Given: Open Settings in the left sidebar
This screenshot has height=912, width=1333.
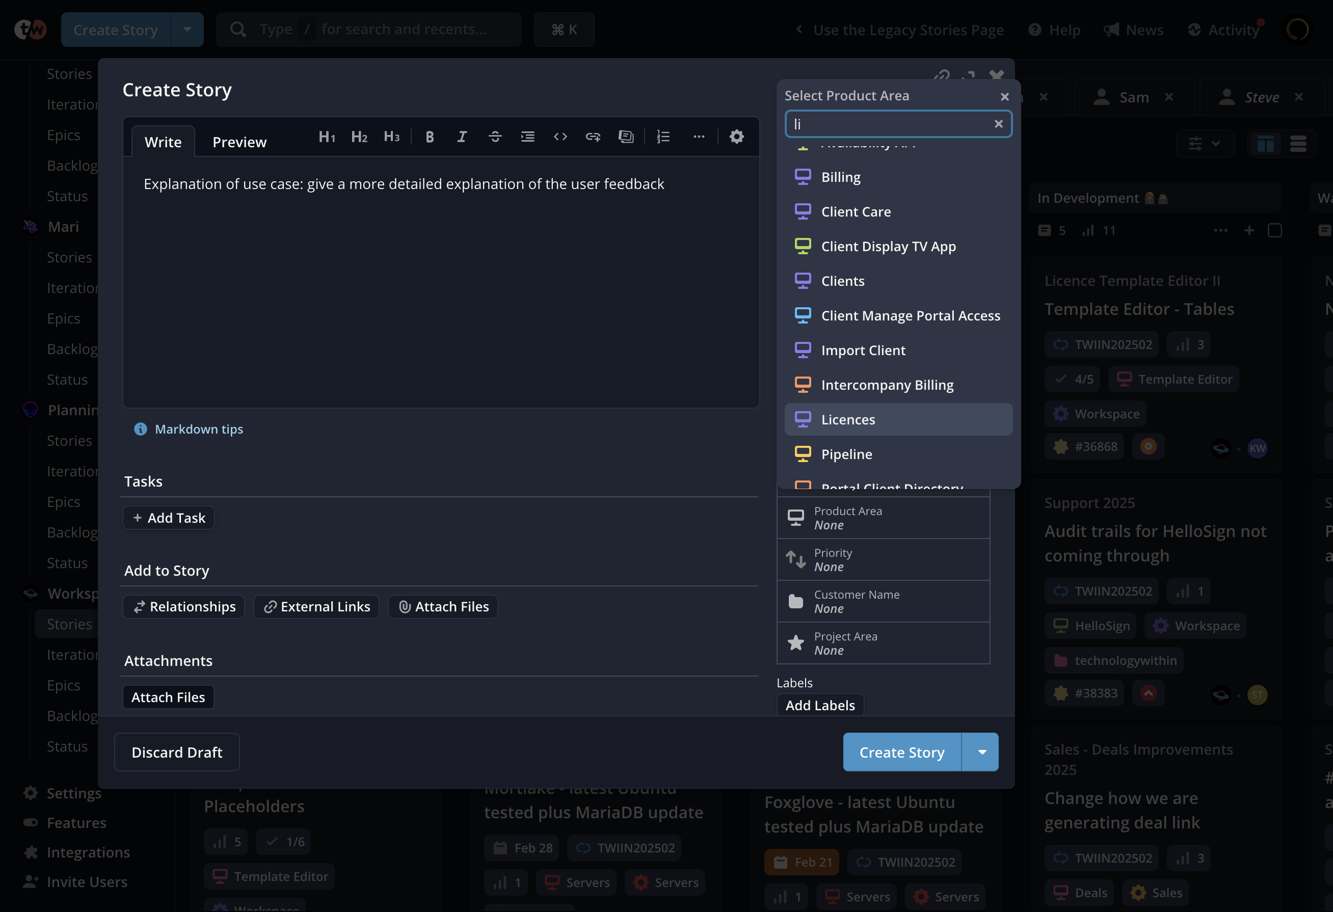Looking at the screenshot, I should (63, 793).
